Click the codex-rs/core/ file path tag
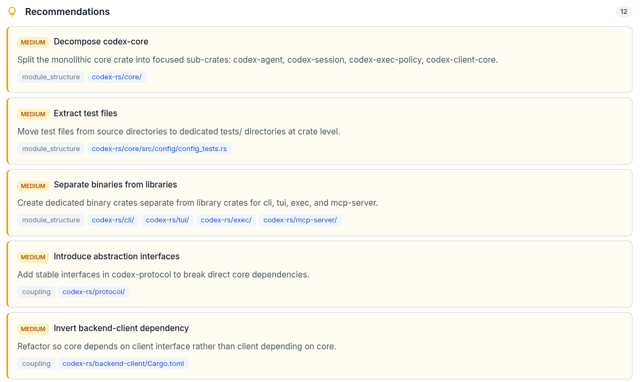Image resolution: width=640 pixels, height=382 pixels. [x=117, y=77]
